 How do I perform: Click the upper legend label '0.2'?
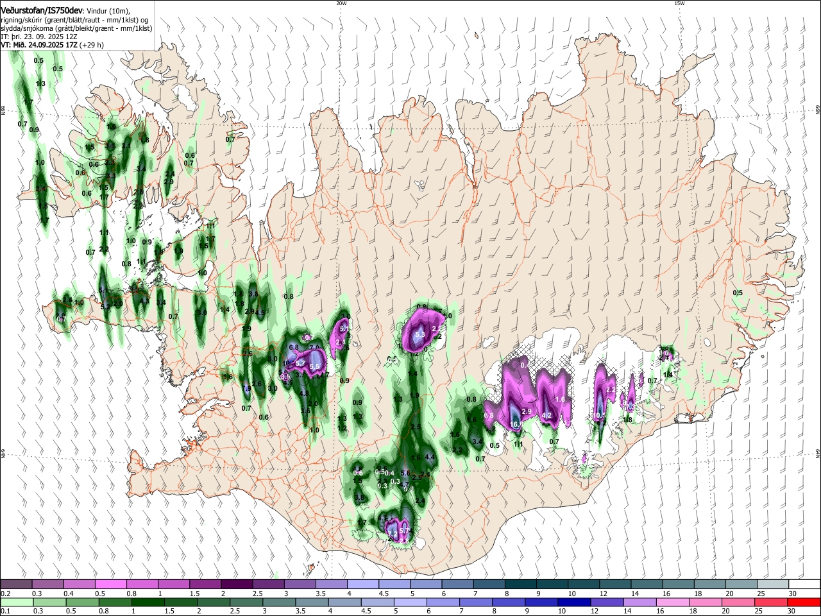click(4, 594)
